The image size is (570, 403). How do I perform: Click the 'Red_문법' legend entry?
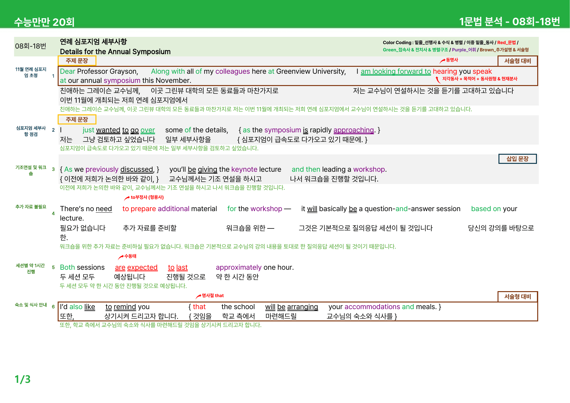(506, 43)
